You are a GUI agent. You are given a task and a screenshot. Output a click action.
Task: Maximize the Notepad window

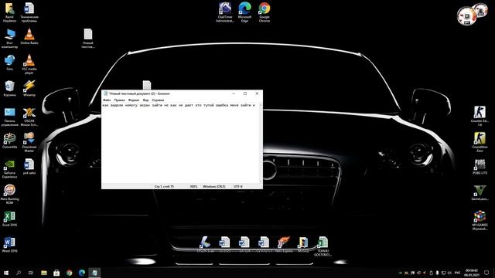[x=245, y=93]
